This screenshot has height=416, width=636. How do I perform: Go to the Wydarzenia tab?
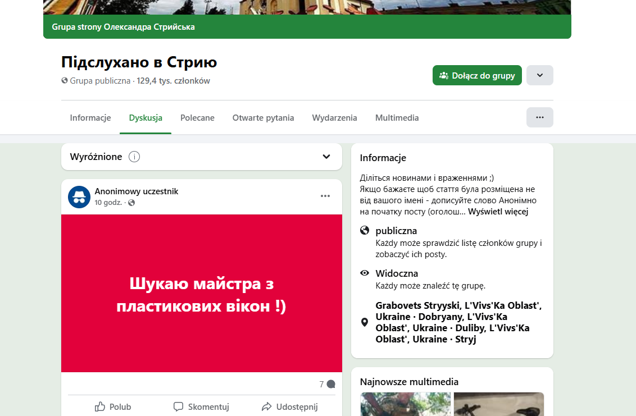coord(334,118)
